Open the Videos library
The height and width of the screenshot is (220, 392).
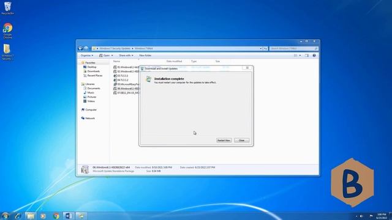point(91,101)
